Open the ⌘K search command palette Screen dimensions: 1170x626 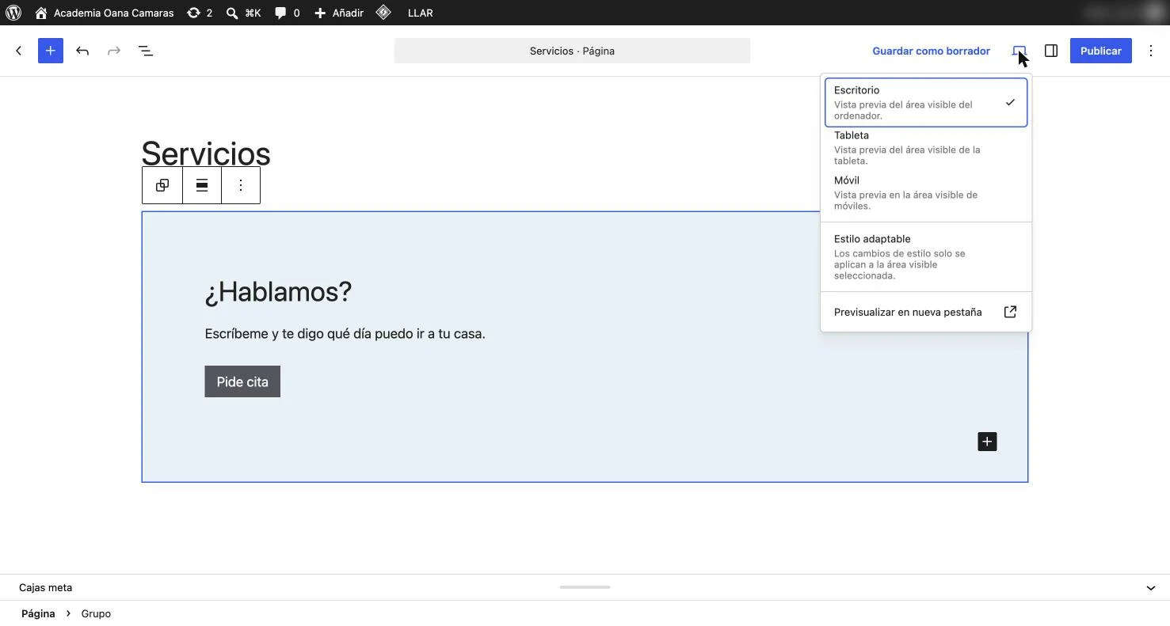click(243, 13)
